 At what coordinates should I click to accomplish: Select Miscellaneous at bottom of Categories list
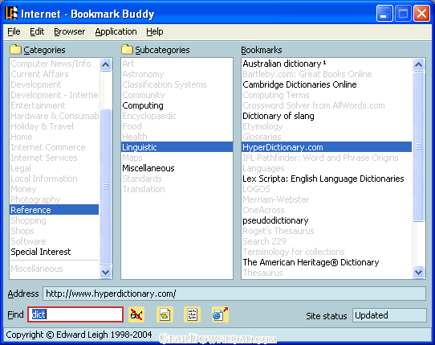pos(55,269)
